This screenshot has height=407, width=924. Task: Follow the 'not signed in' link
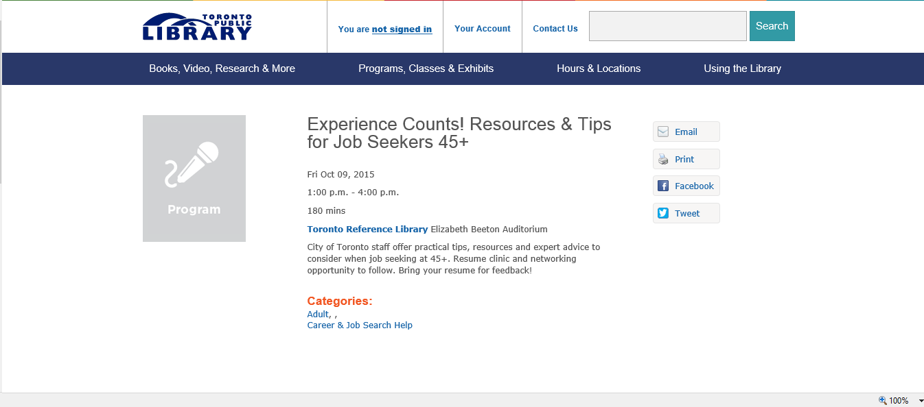point(402,29)
